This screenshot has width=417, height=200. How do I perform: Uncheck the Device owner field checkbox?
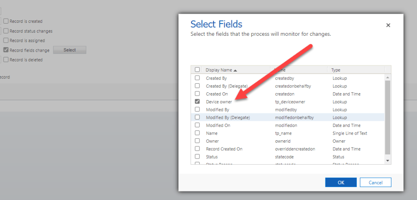[x=198, y=102]
